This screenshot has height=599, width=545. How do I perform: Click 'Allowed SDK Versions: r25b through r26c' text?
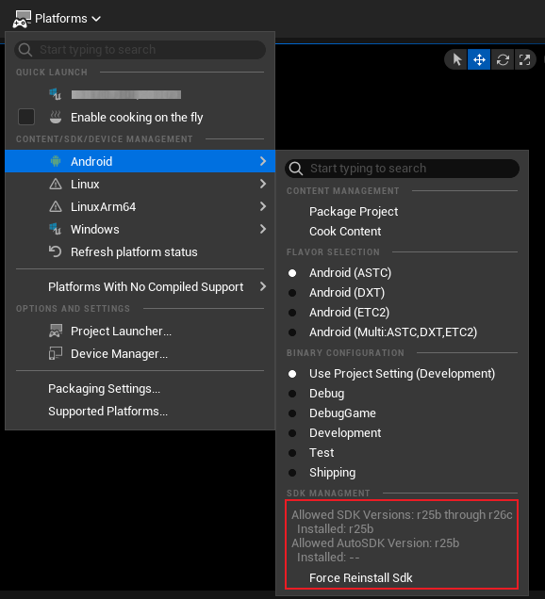tap(402, 515)
